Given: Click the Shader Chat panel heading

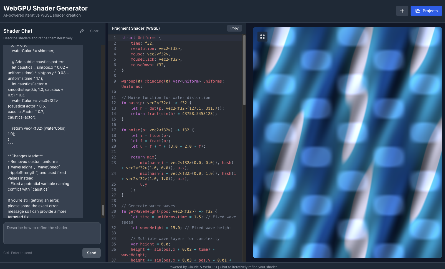Looking at the screenshot, I should [17, 31].
